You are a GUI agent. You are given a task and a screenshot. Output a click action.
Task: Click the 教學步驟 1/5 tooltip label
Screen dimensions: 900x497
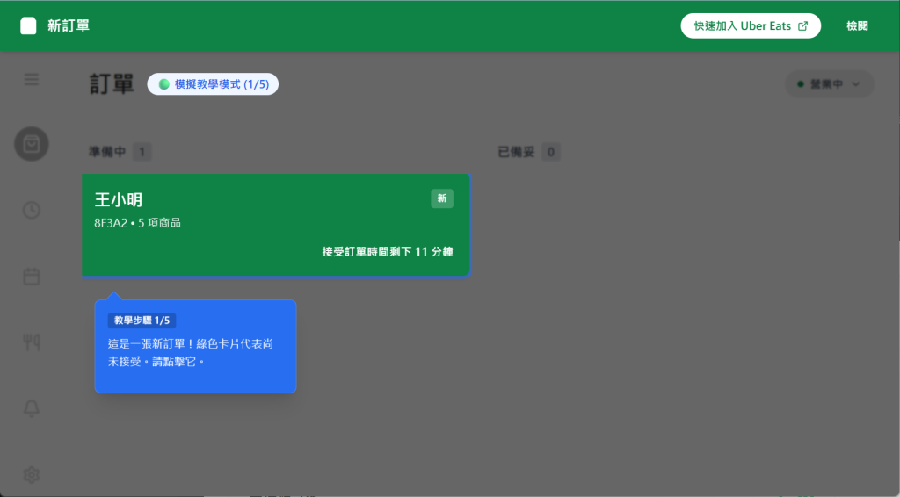tap(142, 321)
